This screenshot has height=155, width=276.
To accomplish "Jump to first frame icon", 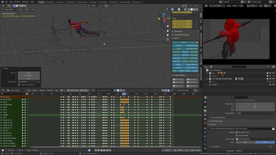I will coord(96,150).
